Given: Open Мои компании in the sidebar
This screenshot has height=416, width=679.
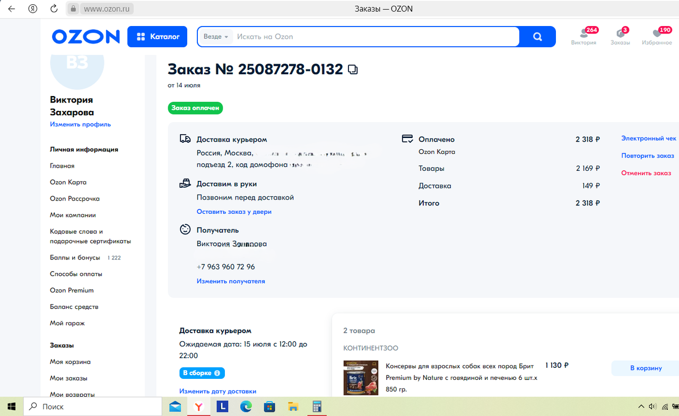Looking at the screenshot, I should tap(73, 215).
